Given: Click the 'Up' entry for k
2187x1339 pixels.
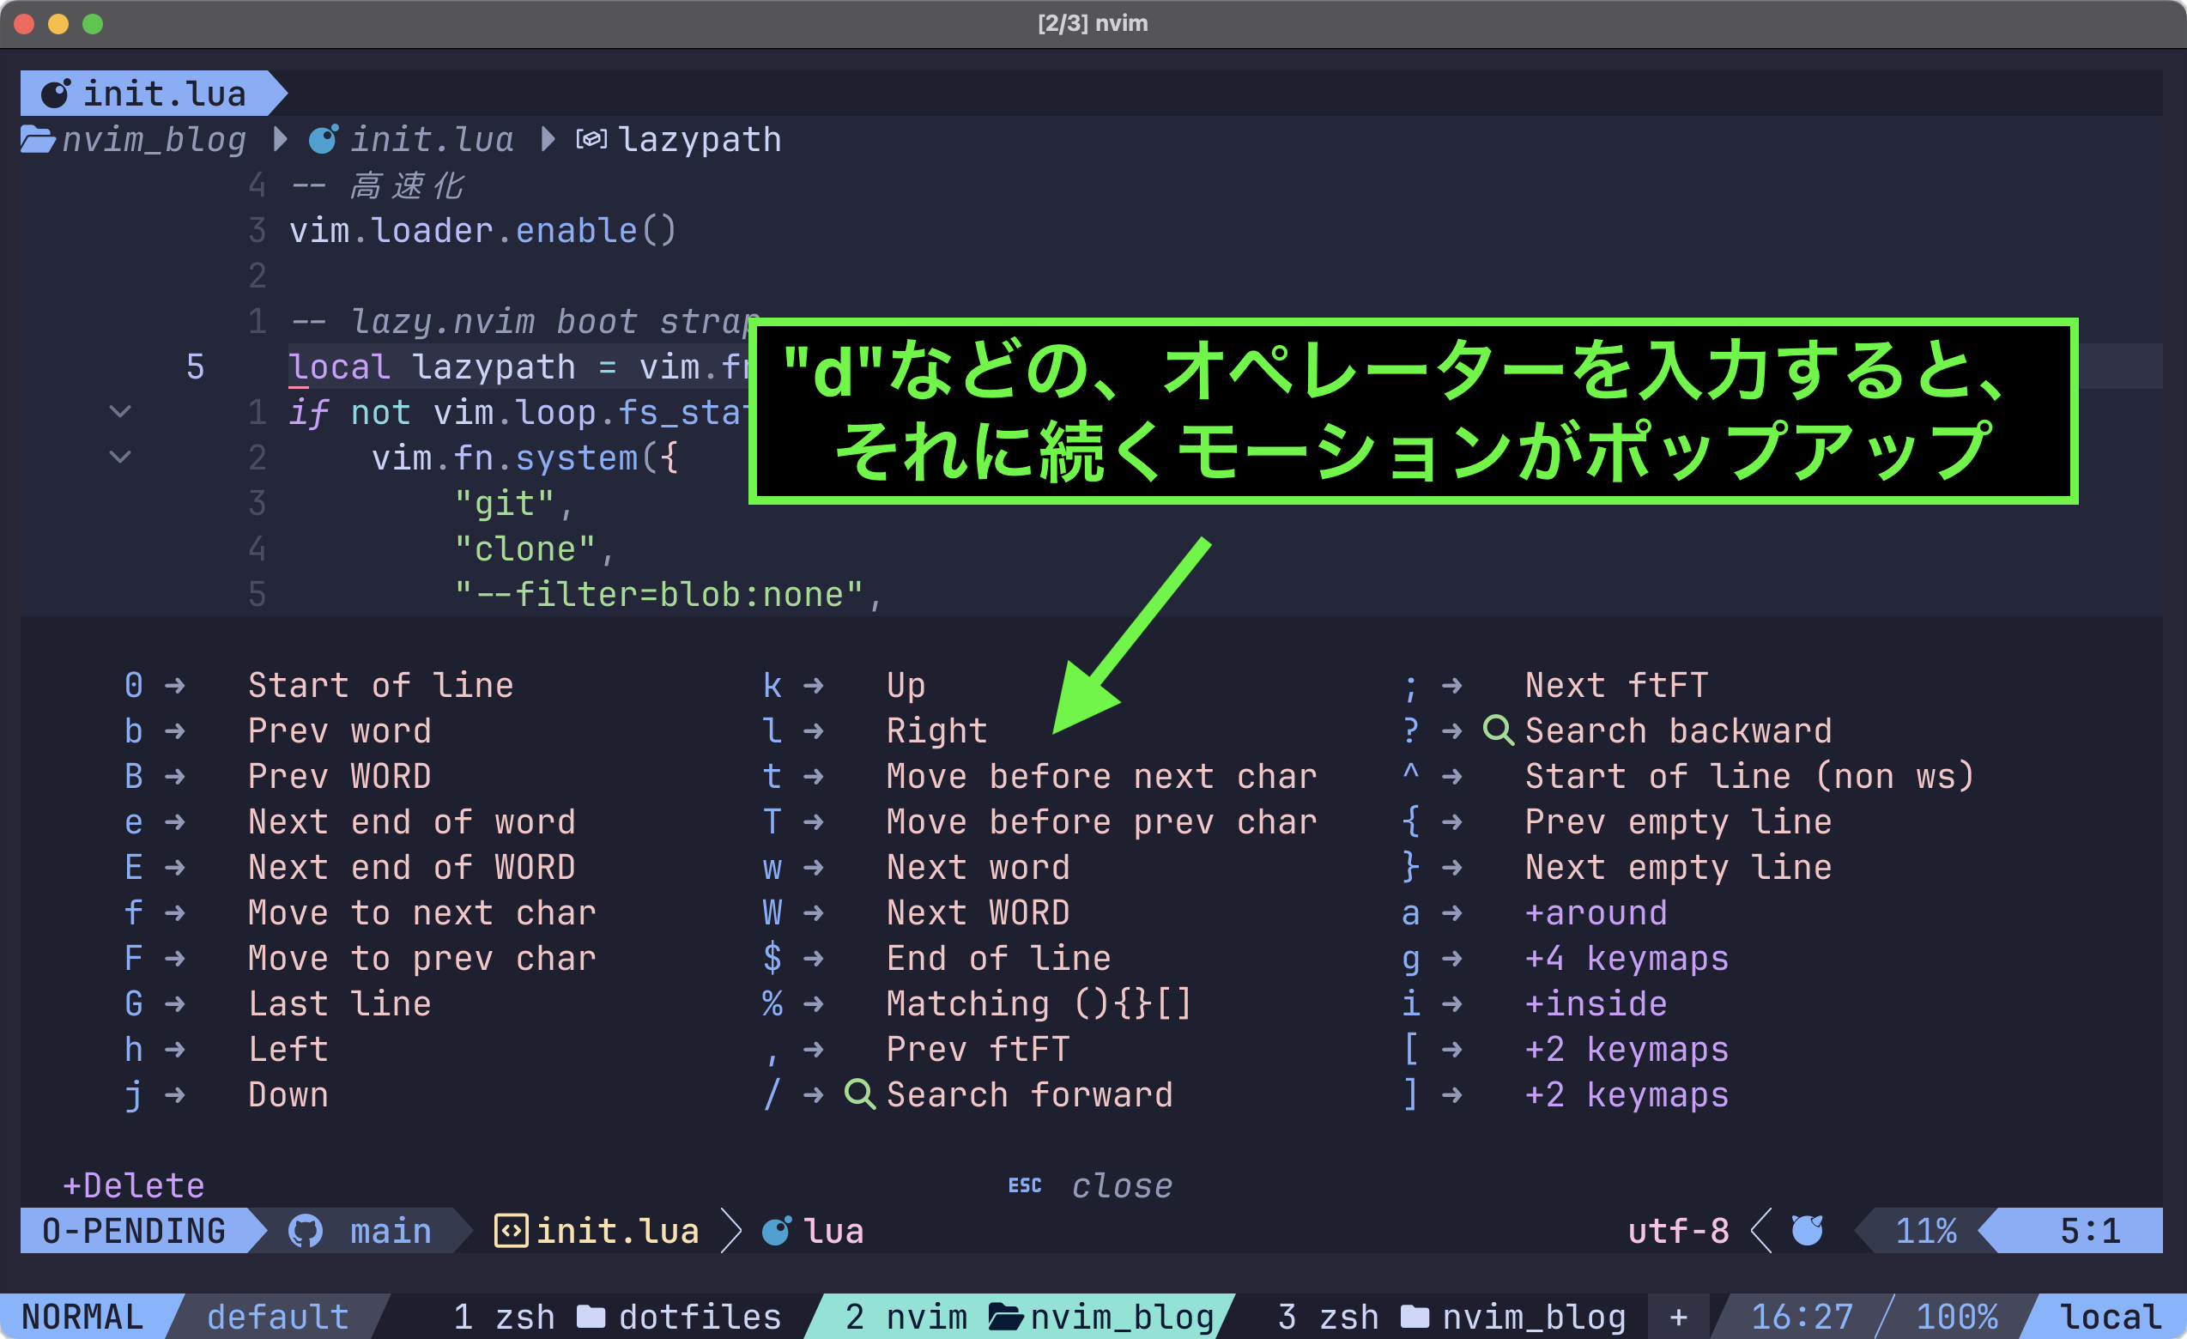Looking at the screenshot, I should click(906, 685).
